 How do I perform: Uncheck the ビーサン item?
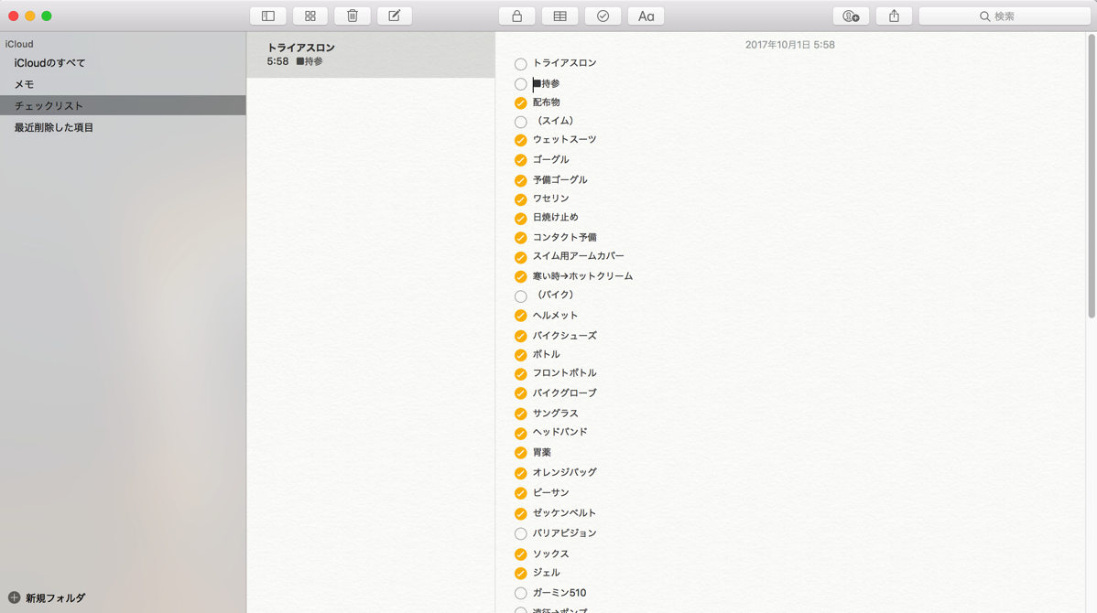pos(520,493)
